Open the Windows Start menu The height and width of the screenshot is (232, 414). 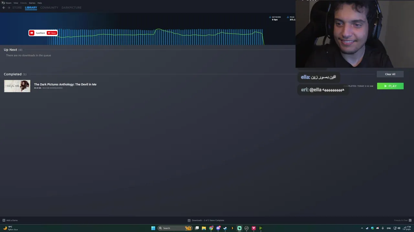(x=153, y=228)
